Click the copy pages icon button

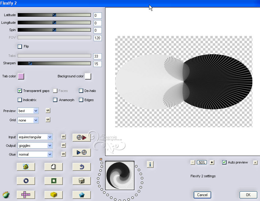[54, 167]
